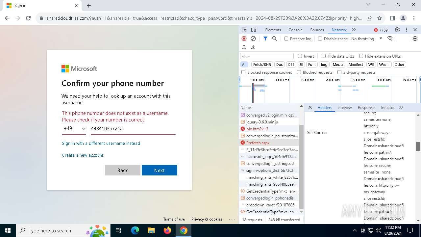Click the phone number input field
This screenshot has width=421, height=237.
[x=133, y=129]
